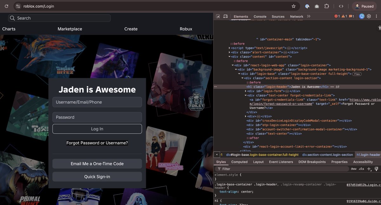
Task: Click the Roblox Search box
Action: [59, 18]
